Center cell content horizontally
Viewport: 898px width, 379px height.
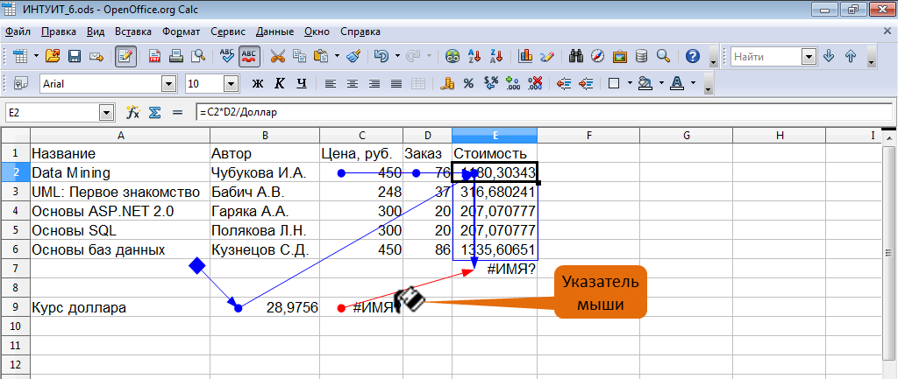point(353,83)
